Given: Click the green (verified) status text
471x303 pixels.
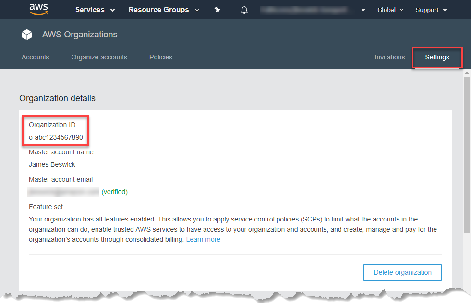Looking at the screenshot, I should point(114,192).
